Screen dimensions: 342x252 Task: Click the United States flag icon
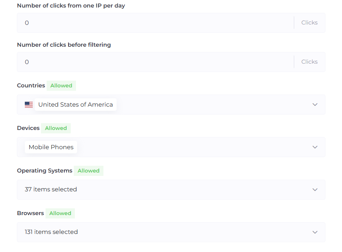[x=29, y=105]
